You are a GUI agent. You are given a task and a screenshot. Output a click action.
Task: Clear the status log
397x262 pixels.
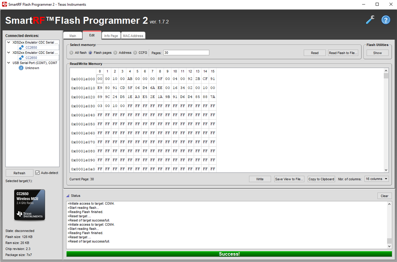point(384,196)
